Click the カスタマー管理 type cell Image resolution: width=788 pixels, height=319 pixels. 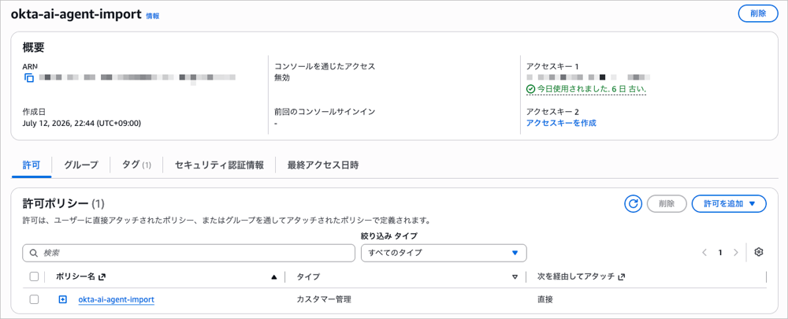pyautogui.click(x=324, y=299)
